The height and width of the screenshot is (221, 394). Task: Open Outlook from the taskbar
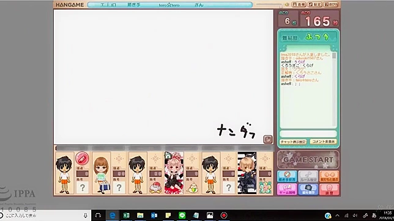click(154, 216)
